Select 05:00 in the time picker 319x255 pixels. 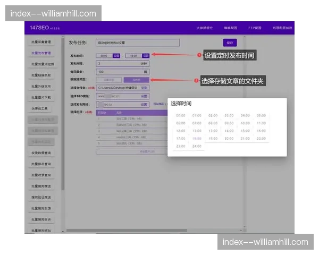(x=261, y=115)
